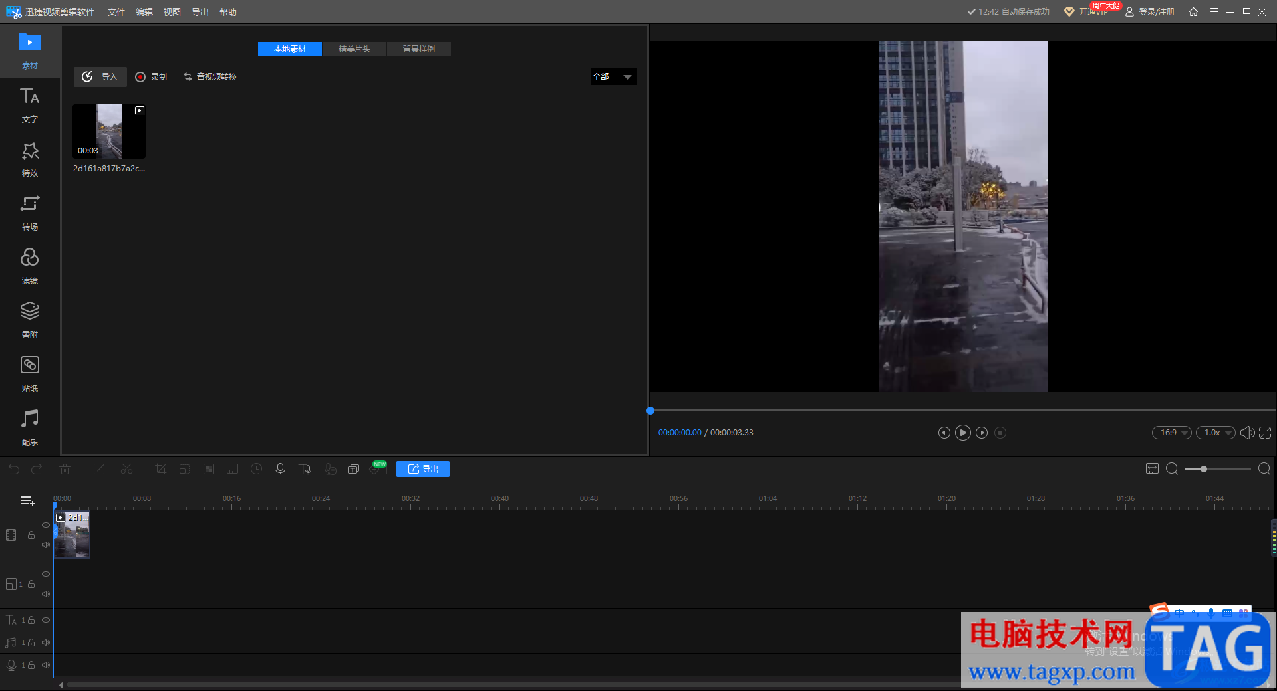This screenshot has width=1277, height=691.
Task: Toggle lock on the picture-in-picture track
Action: click(x=31, y=584)
